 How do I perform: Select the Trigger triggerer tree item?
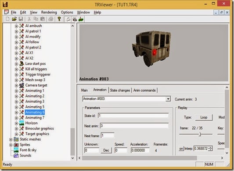(38, 74)
